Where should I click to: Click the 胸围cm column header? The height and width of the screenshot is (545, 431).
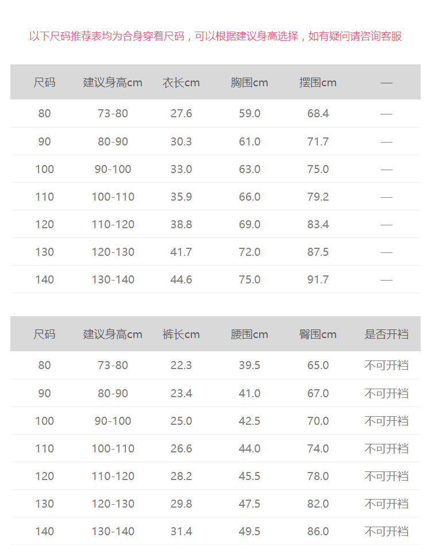pos(249,83)
